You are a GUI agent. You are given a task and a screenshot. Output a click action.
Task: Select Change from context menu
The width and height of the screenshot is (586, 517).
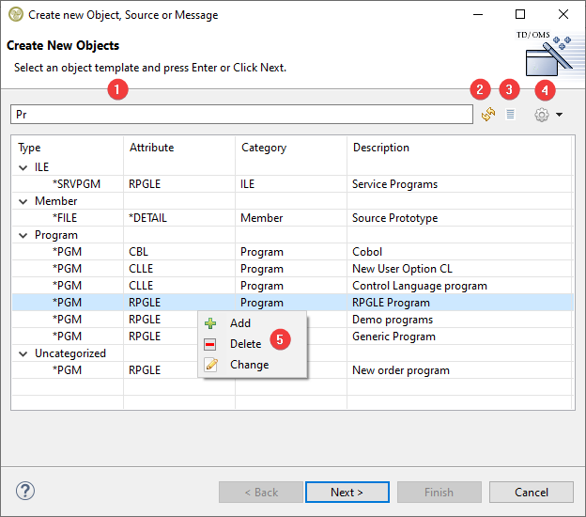click(x=249, y=365)
